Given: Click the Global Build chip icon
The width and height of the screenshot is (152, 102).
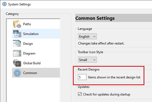Looking at the screenshot, I should 17,63.
